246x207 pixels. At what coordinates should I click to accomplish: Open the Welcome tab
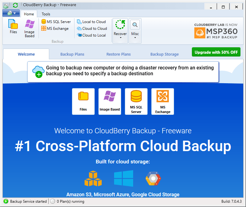pyautogui.click(x=26, y=54)
